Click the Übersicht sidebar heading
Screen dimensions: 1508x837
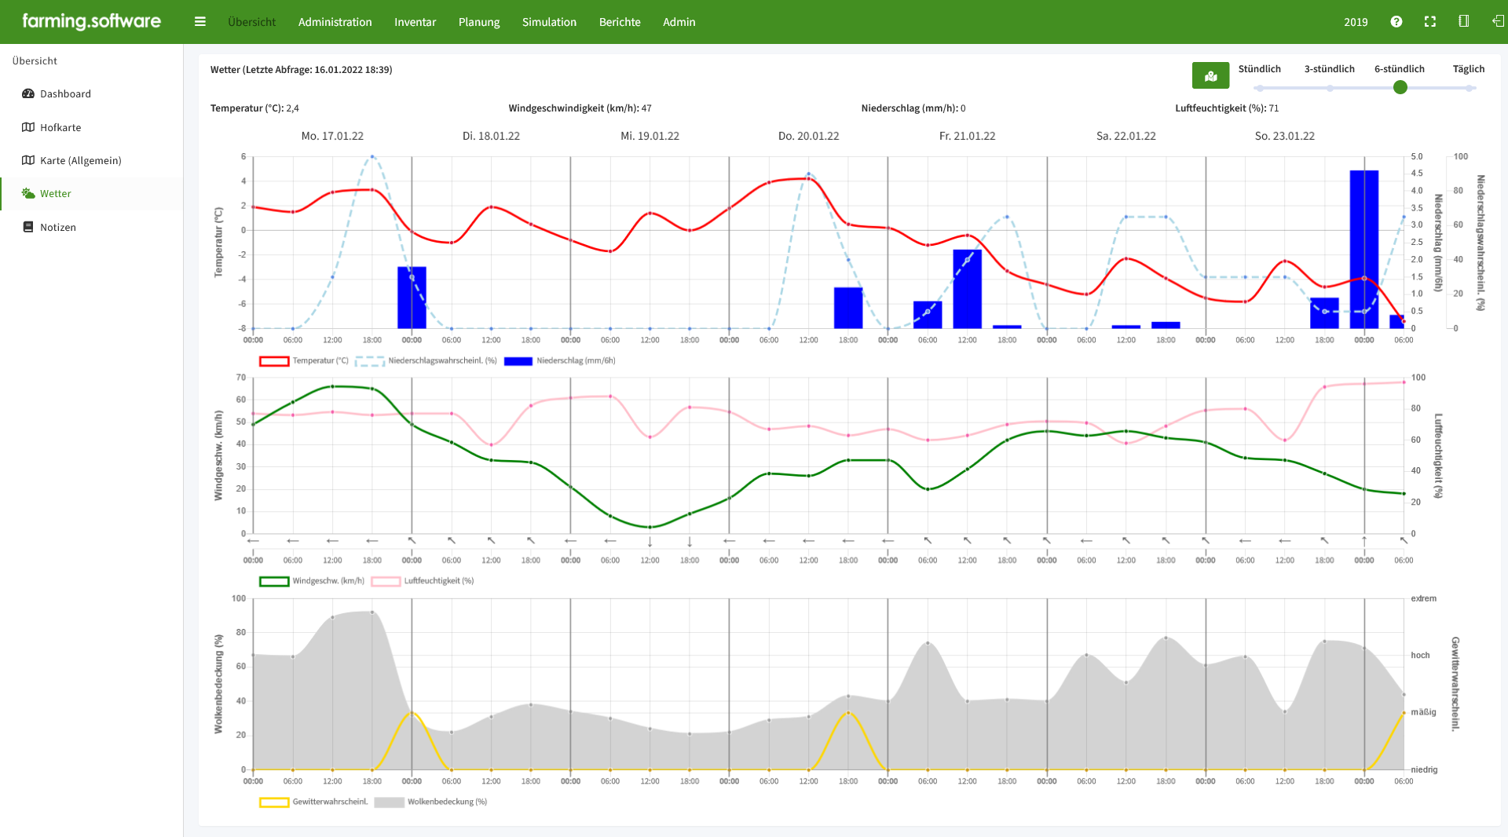pyautogui.click(x=35, y=60)
